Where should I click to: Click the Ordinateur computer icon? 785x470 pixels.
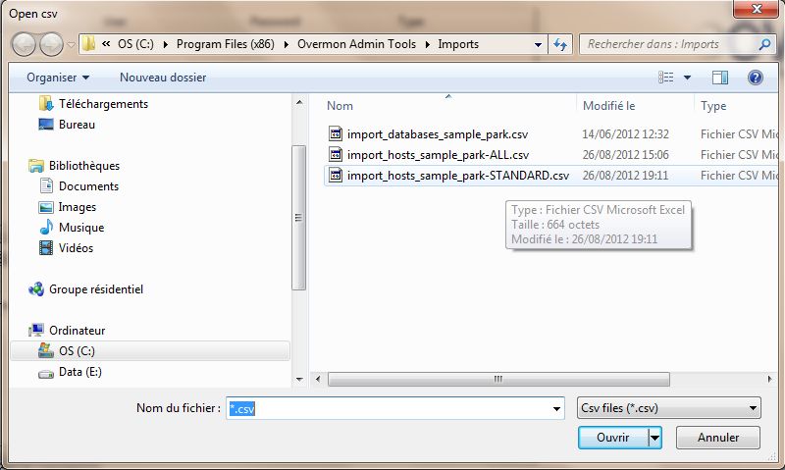click(36, 331)
